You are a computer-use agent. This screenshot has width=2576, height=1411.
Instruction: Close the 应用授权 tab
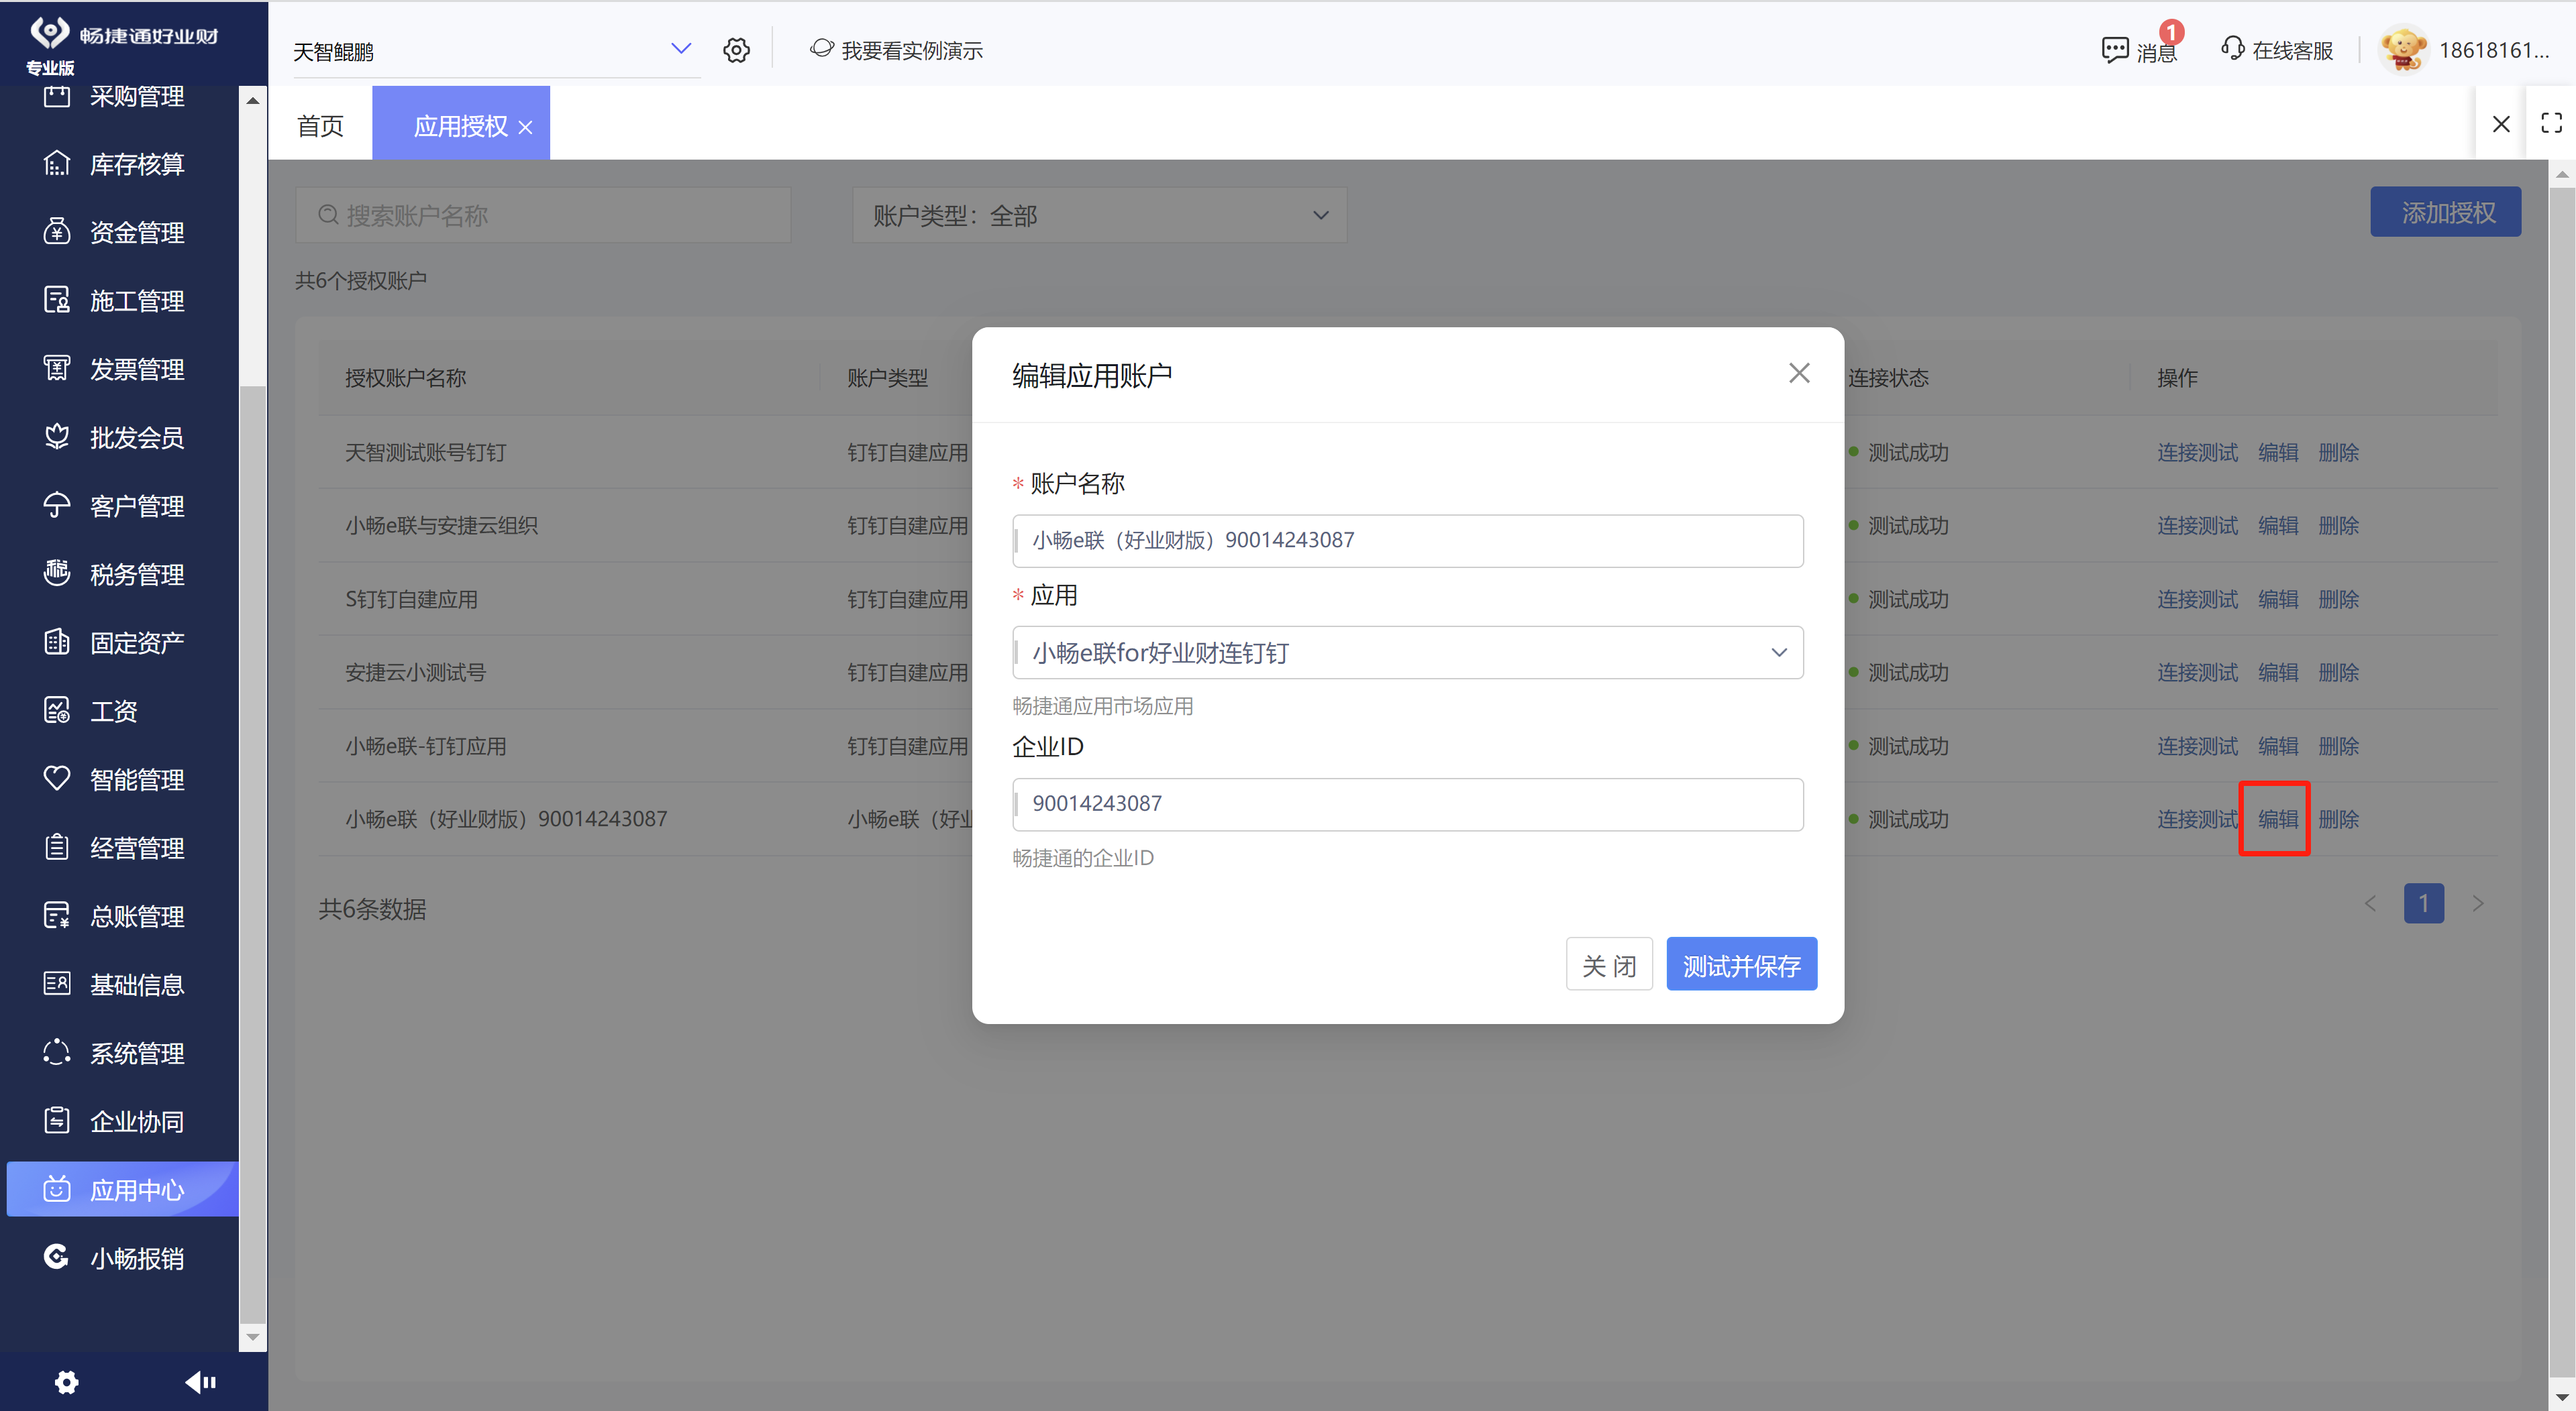(525, 128)
